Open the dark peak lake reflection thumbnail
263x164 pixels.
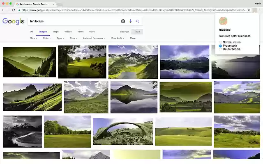coord(134,97)
